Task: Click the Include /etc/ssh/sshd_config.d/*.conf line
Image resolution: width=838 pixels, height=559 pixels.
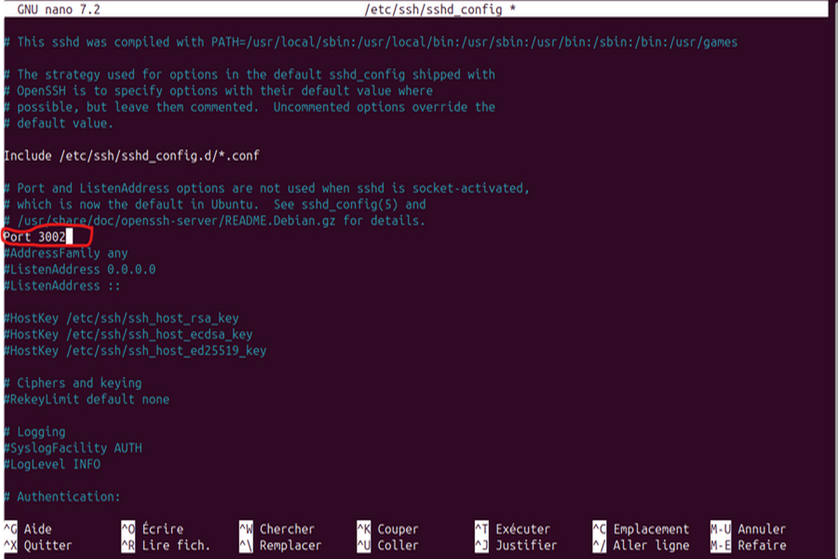Action: pos(131,156)
